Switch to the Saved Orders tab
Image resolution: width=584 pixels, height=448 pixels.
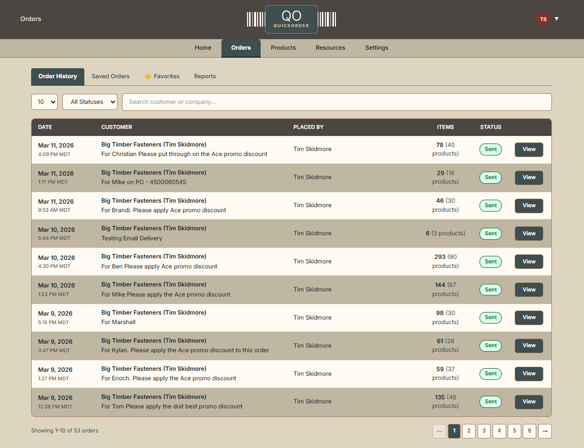pyautogui.click(x=110, y=76)
